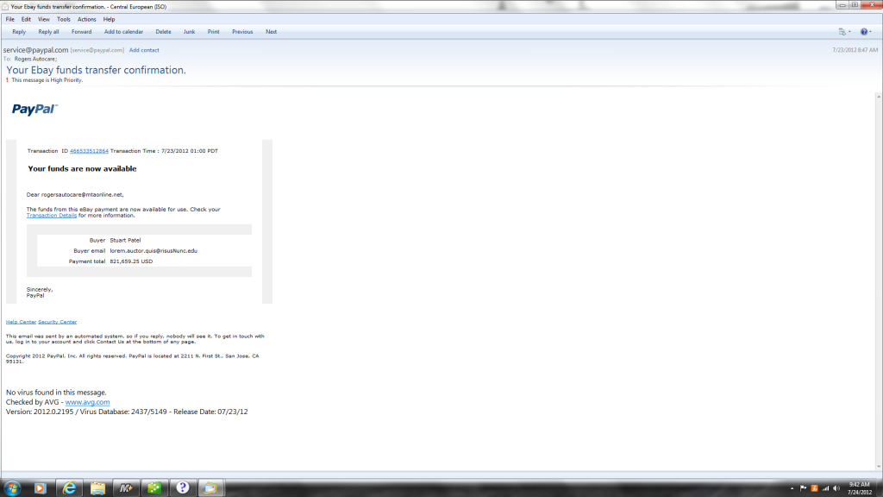This screenshot has width=883, height=497.
Task: Go to the Next message
Action: coord(271,32)
